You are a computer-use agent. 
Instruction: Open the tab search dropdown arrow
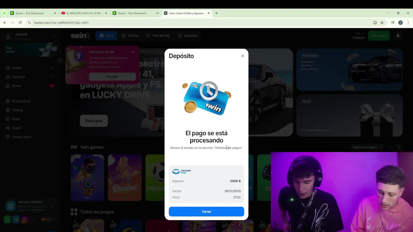(4, 13)
